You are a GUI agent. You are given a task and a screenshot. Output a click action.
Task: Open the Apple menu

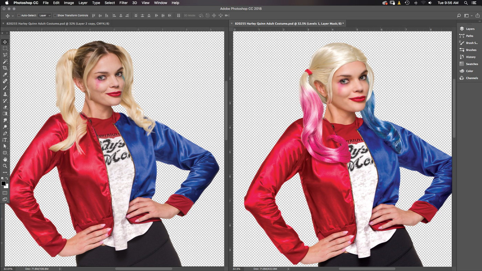pyautogui.click(x=7, y=3)
